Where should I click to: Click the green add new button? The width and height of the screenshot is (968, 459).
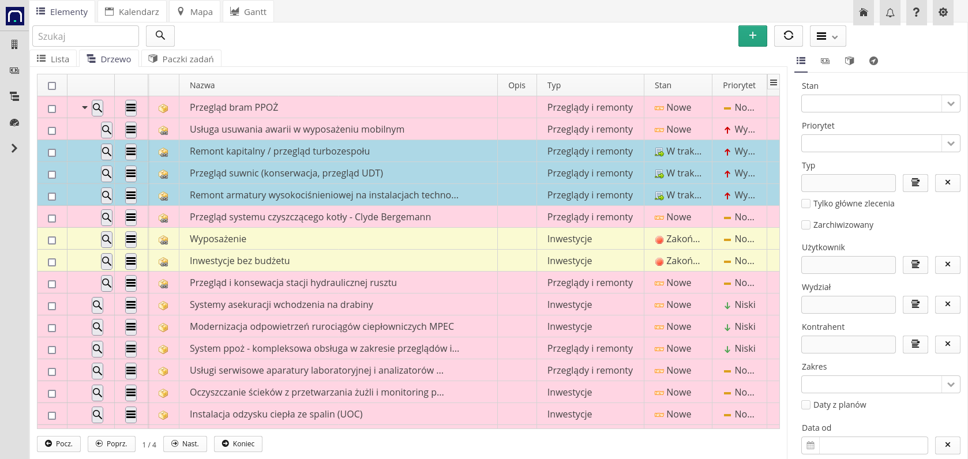pyautogui.click(x=752, y=36)
